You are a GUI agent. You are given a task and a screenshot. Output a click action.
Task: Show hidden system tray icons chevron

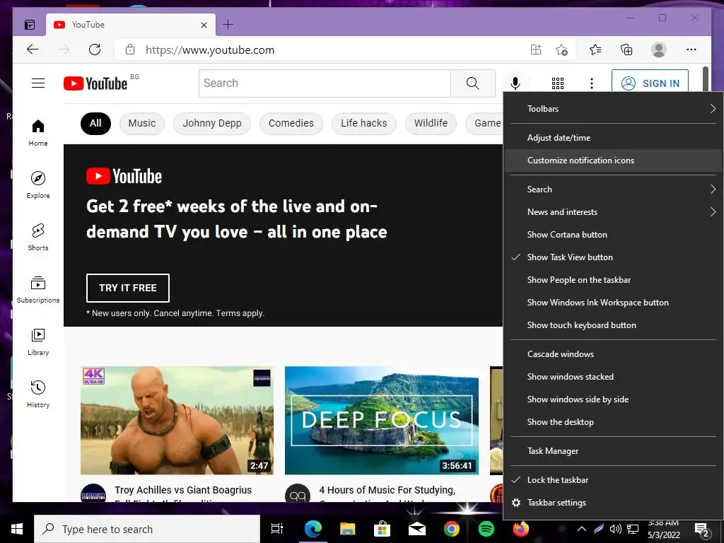(582, 529)
